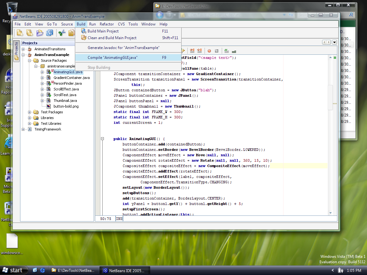This screenshot has width=367, height=275.
Task: Click the Uncomment editor toolbar icon
Action: click(x=234, y=51)
